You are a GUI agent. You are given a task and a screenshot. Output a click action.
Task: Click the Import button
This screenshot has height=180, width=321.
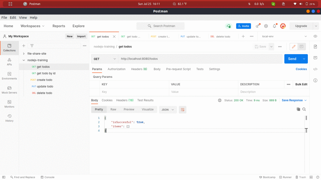tap(81, 36)
